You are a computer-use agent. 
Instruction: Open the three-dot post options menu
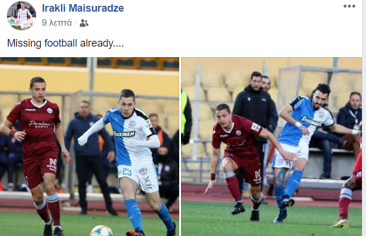click(349, 6)
